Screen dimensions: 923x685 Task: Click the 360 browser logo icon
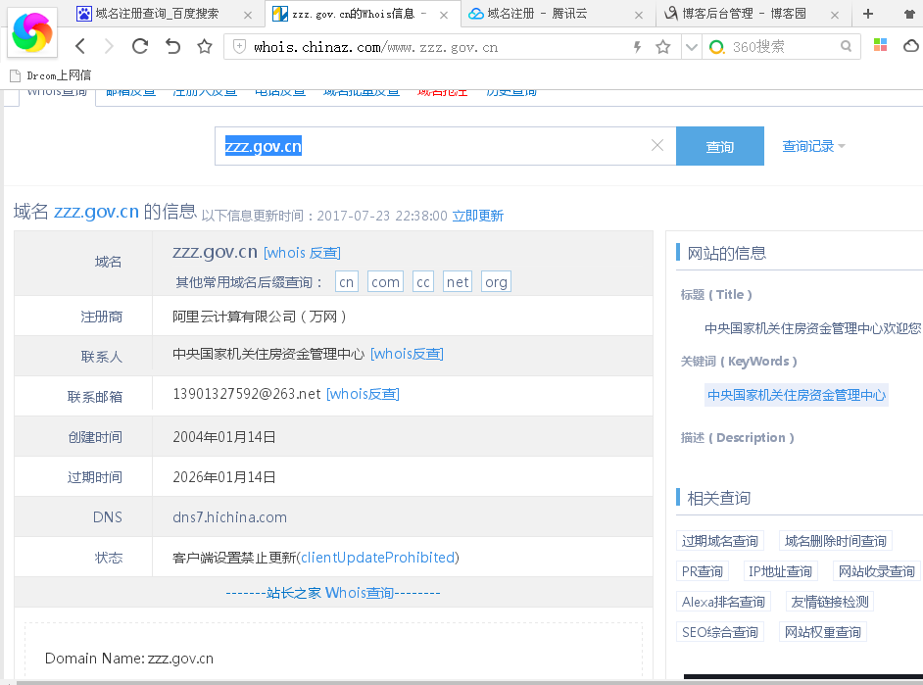[x=32, y=32]
